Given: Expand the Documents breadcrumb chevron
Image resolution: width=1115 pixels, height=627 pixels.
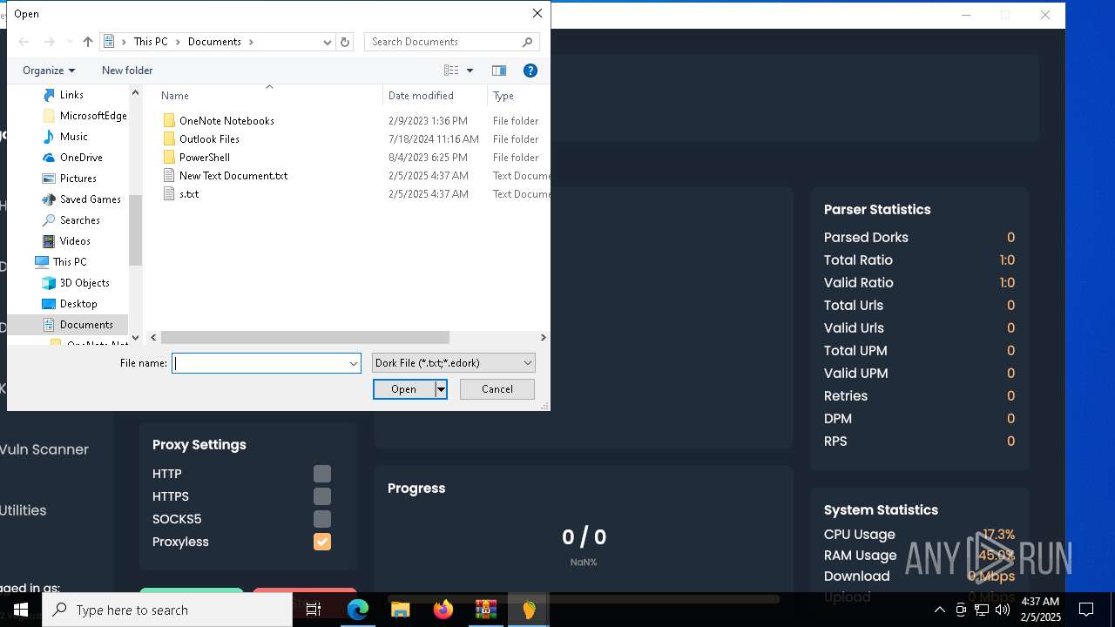Looking at the screenshot, I should click(x=251, y=42).
